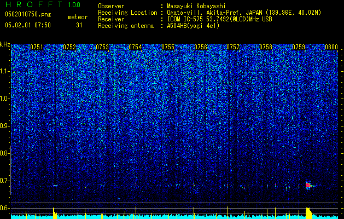Click the 0754 time marker

tap(135, 47)
